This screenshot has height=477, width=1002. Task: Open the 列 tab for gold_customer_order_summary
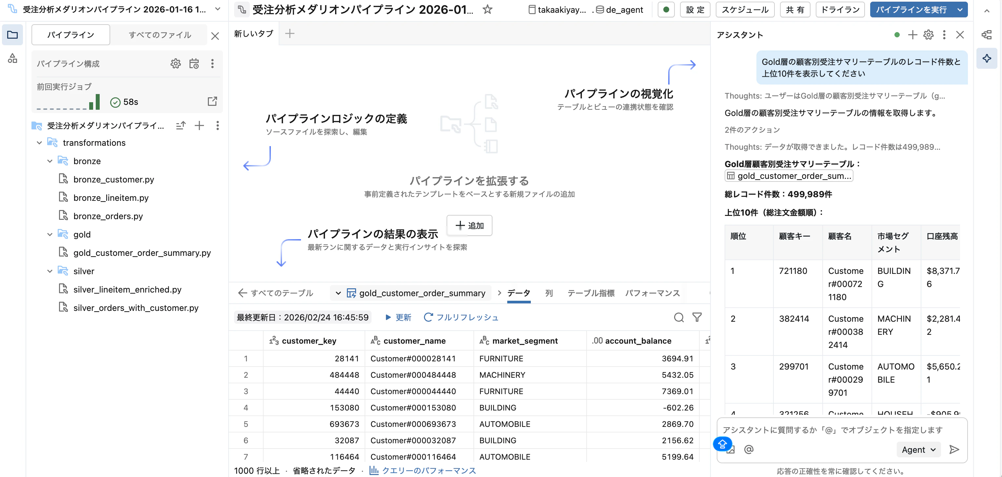549,293
